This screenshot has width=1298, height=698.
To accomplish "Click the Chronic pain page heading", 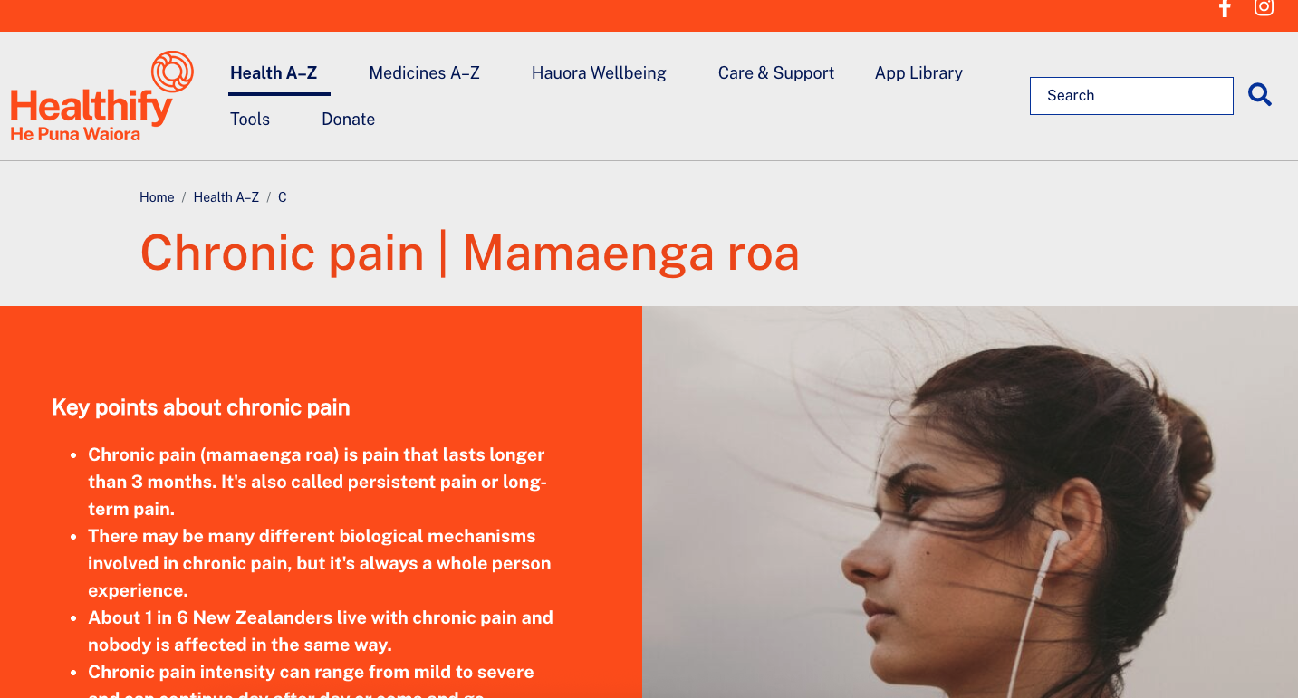I will pos(469,253).
